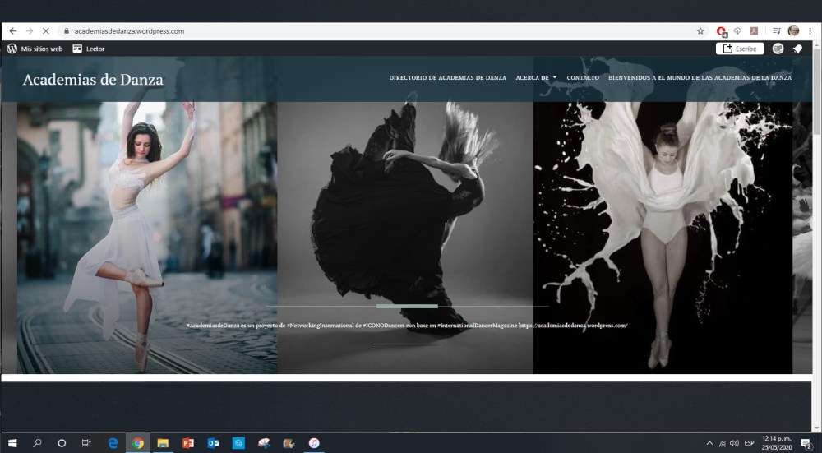Click the Escribe button

pos(740,49)
